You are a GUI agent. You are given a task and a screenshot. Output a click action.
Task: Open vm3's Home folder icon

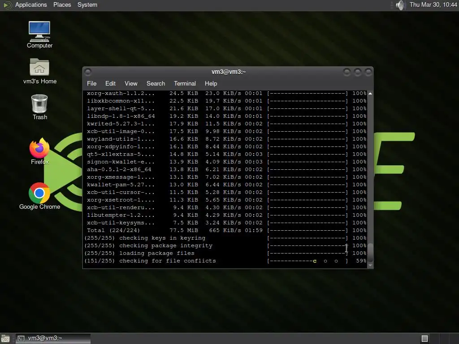[39, 71]
